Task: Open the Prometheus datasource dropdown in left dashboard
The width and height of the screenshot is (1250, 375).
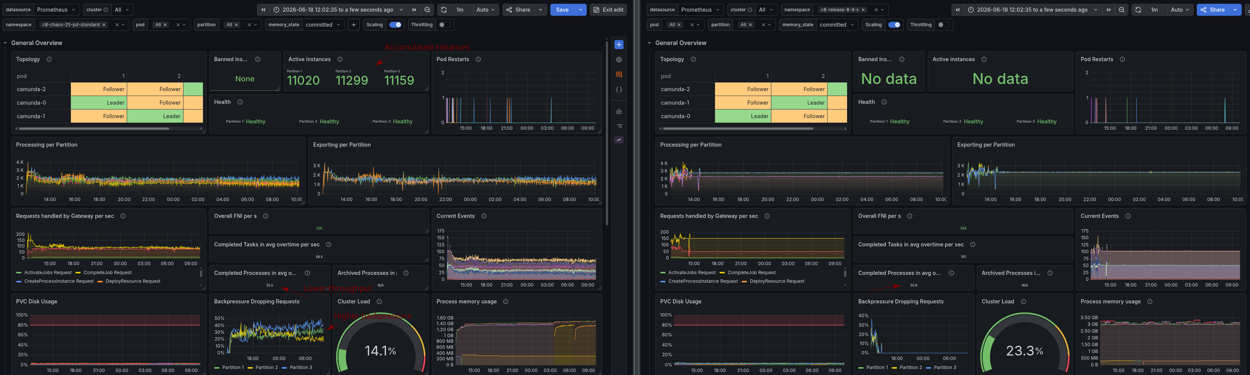Action: (56, 10)
